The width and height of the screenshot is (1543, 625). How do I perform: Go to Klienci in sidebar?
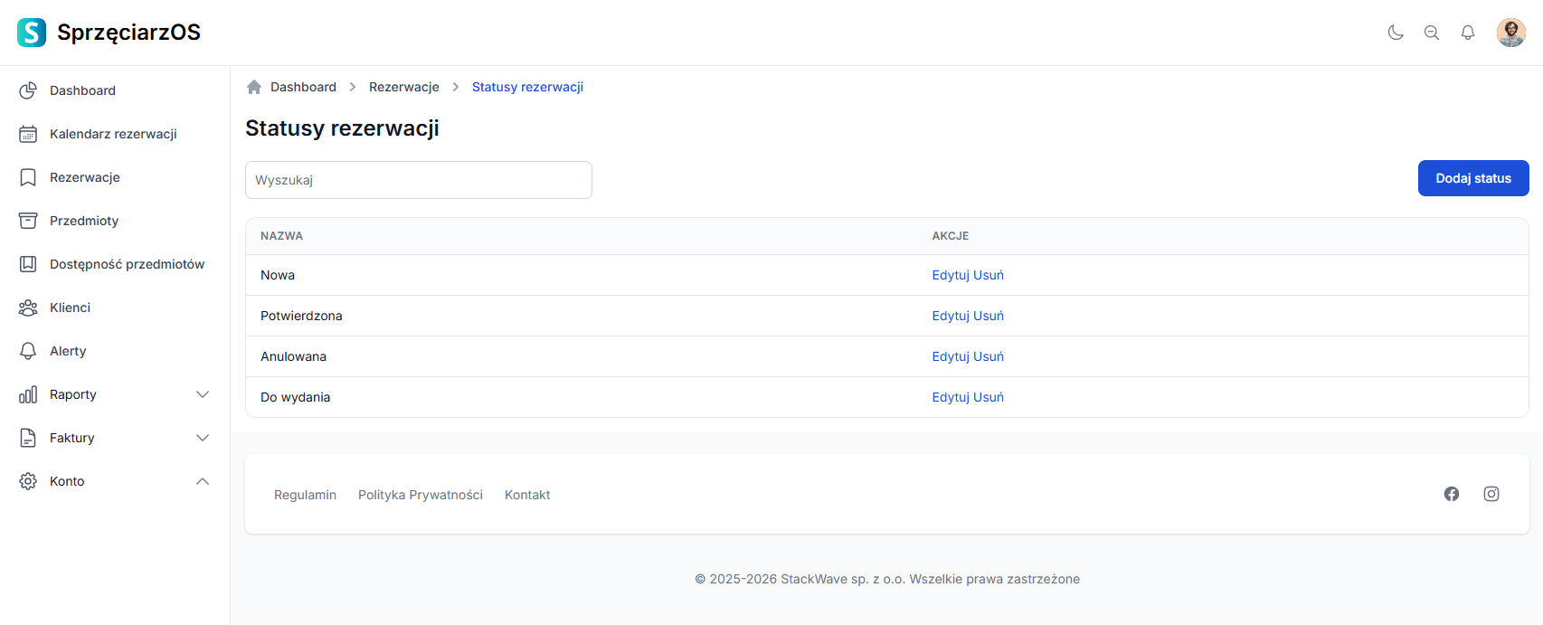70,308
